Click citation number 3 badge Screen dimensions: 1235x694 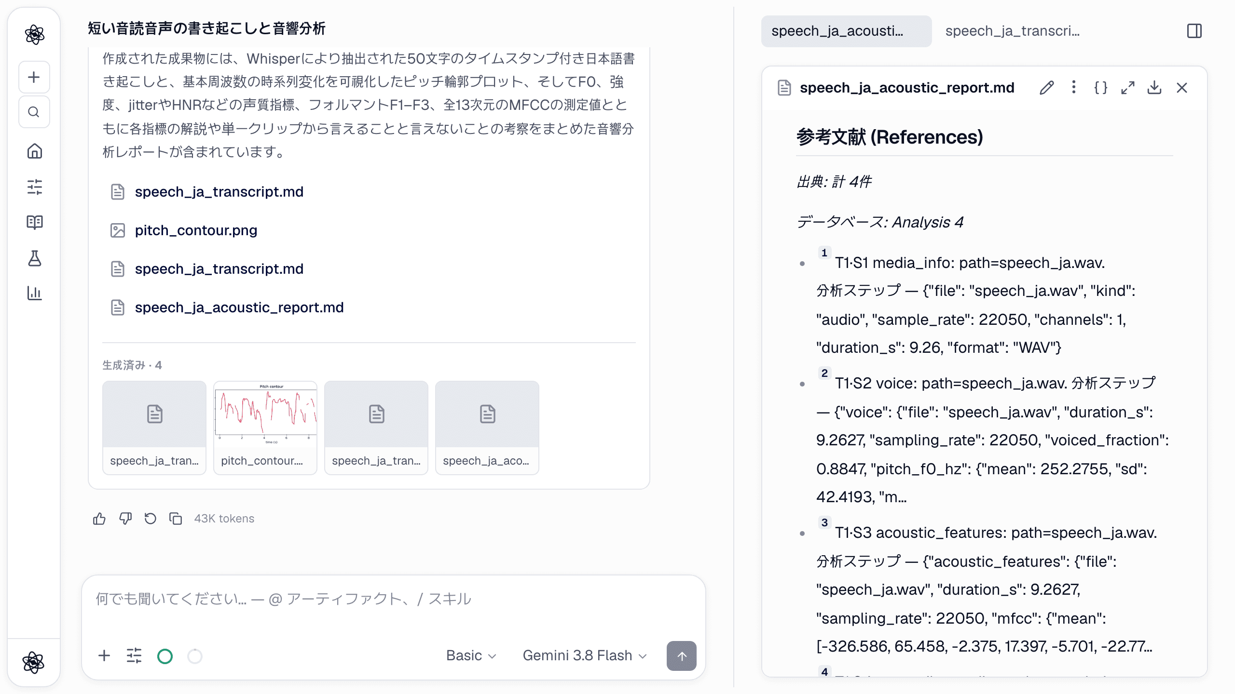tap(824, 523)
